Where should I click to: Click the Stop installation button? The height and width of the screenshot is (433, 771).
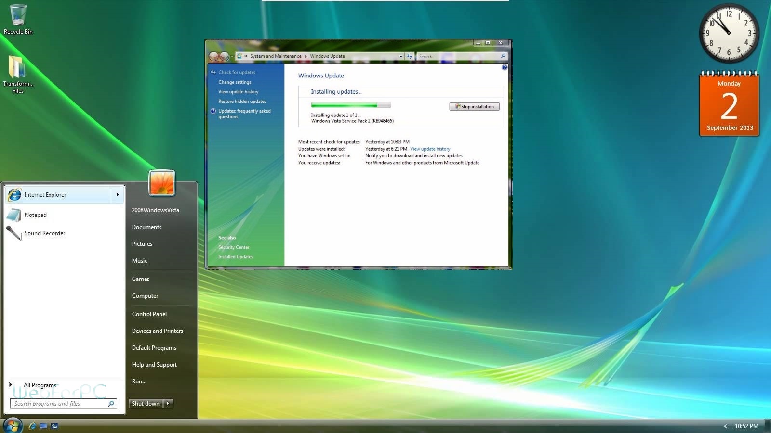(x=475, y=107)
